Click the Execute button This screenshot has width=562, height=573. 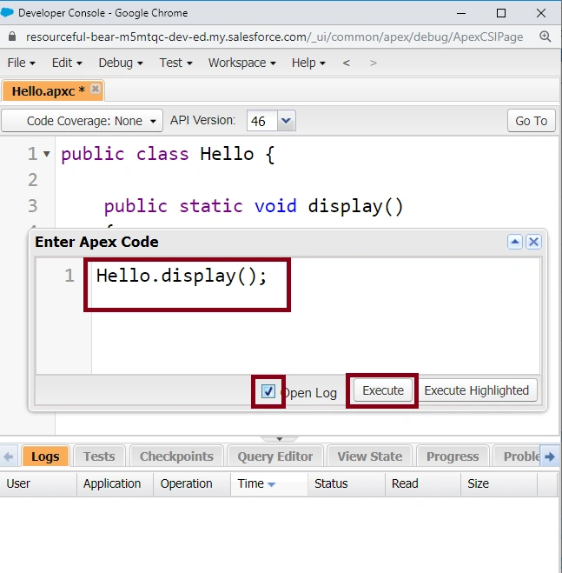(383, 390)
